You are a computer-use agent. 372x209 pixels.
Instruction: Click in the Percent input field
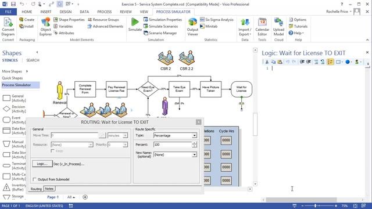click(x=173, y=145)
